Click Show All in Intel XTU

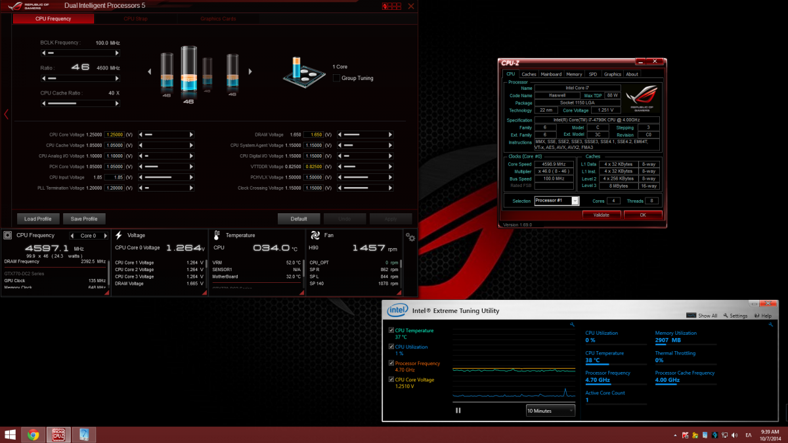pos(703,316)
